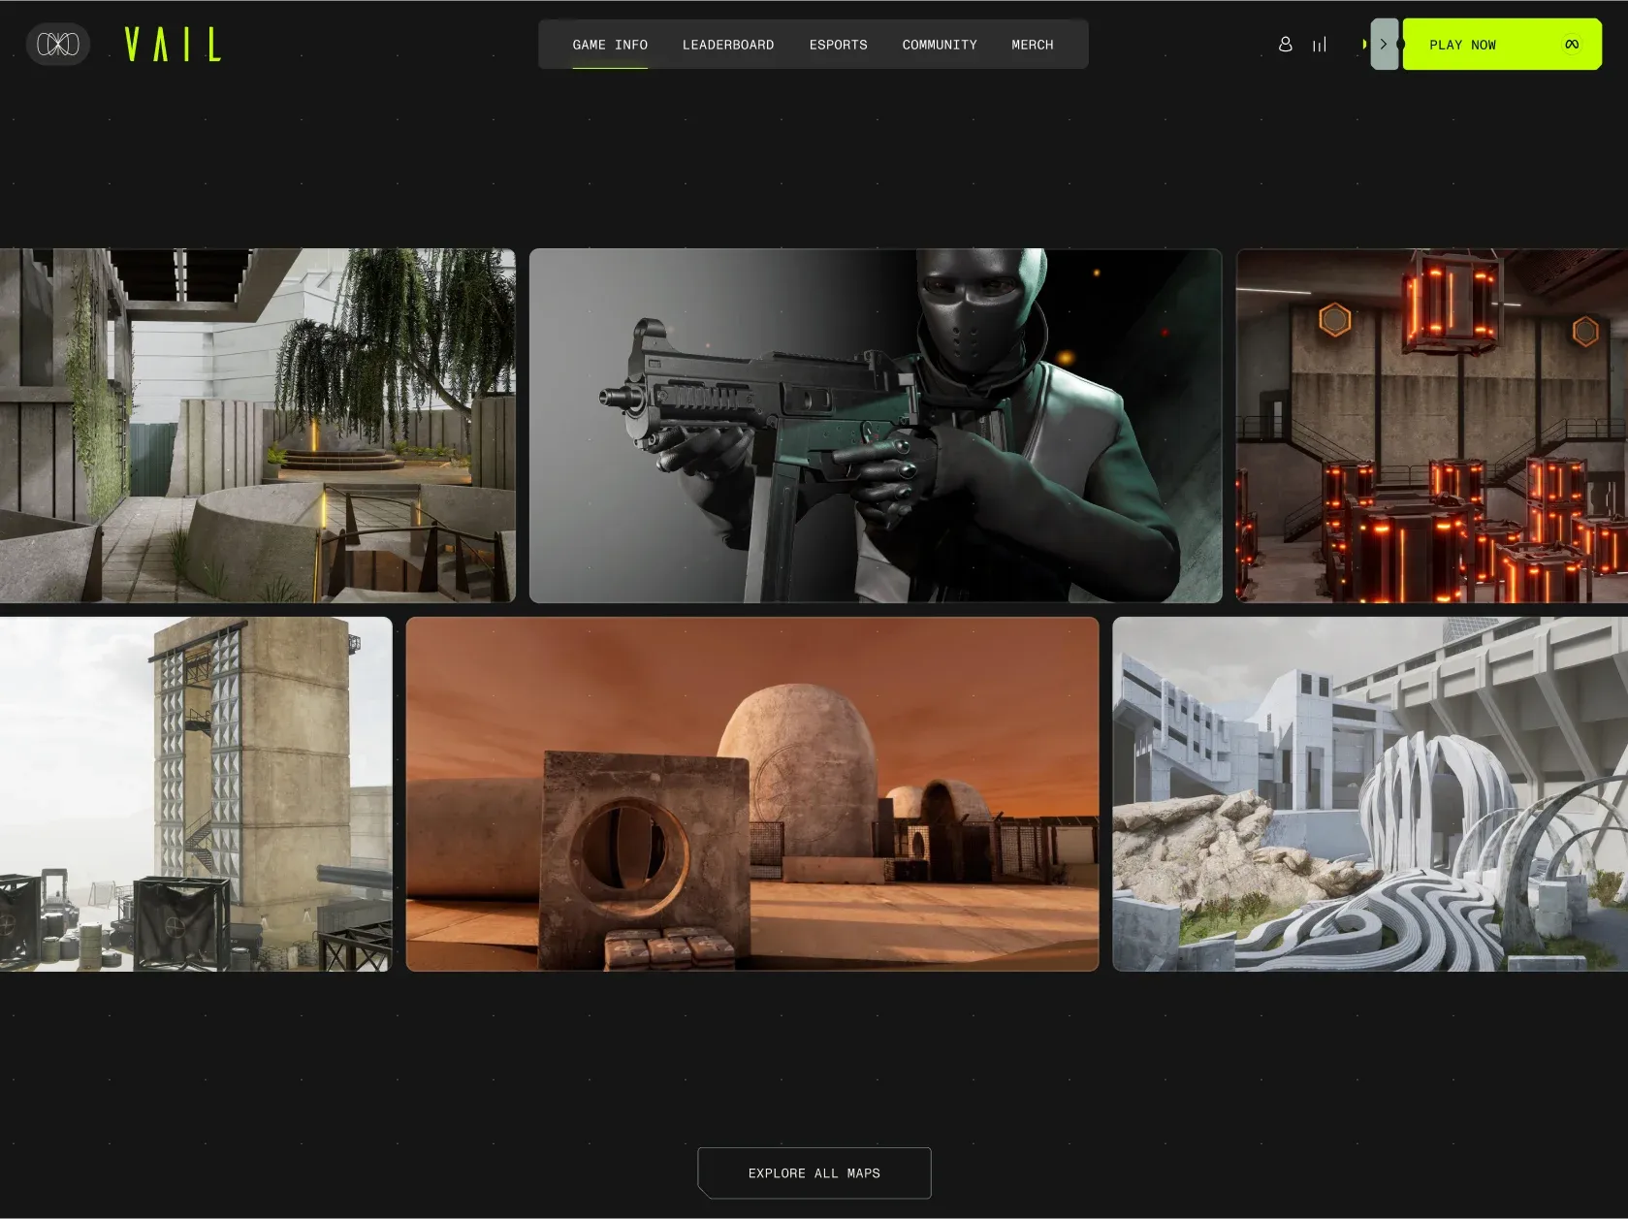1628x1219 pixels.
Task: Expand the gray chevron arrow beside Play Now
Action: point(1384,45)
